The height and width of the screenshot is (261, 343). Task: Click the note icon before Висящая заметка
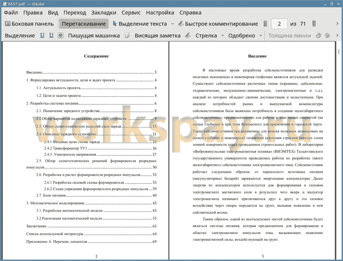[127, 35]
